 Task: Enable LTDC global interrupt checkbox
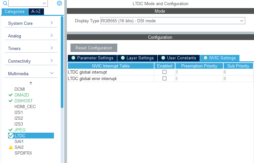(x=164, y=72)
